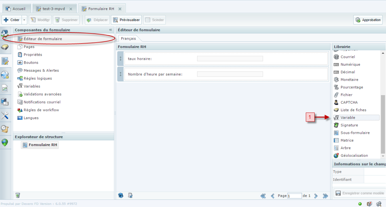
Task: Open Règles logiques component
Action: tap(38, 78)
